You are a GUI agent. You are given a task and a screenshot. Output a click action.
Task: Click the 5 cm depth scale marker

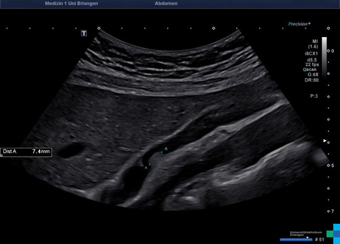click(332, 166)
